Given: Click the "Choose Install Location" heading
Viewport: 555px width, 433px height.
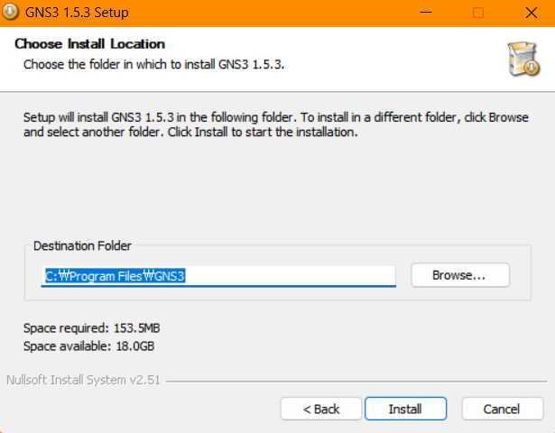Looking at the screenshot, I should [x=90, y=44].
